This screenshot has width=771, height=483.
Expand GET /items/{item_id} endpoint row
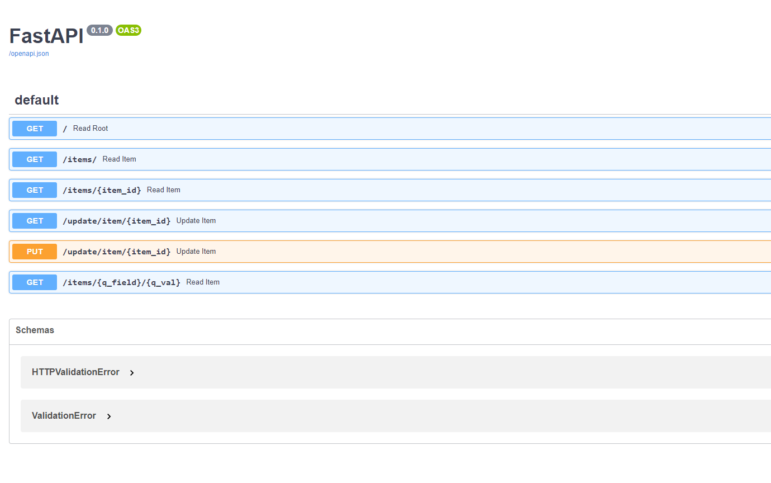click(x=390, y=190)
